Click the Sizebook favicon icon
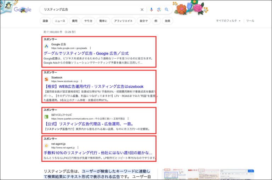This screenshot has width=272, height=180. pyautogui.click(x=46, y=79)
